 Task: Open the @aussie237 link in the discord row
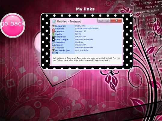(x=80, y=45)
